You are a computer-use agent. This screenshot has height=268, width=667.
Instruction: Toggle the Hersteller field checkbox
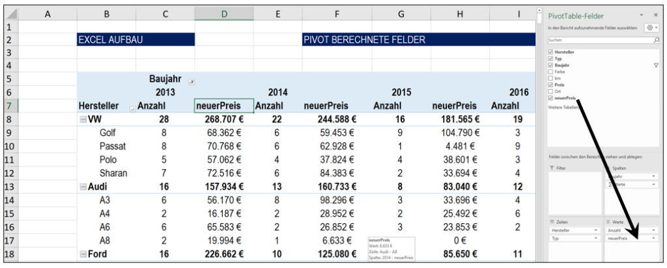(551, 52)
